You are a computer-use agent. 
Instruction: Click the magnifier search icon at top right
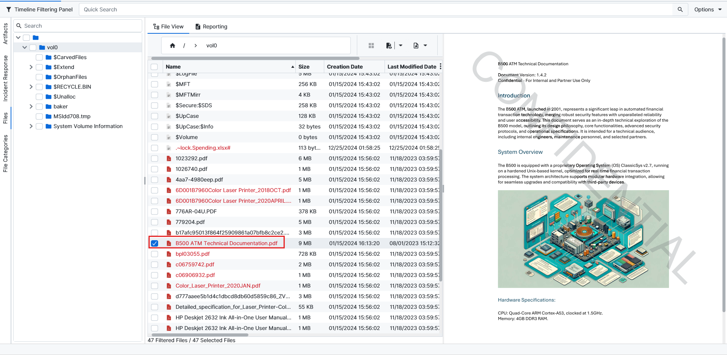[680, 9]
